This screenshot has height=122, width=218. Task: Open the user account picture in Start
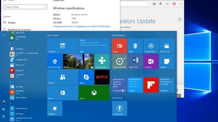point(4,102)
